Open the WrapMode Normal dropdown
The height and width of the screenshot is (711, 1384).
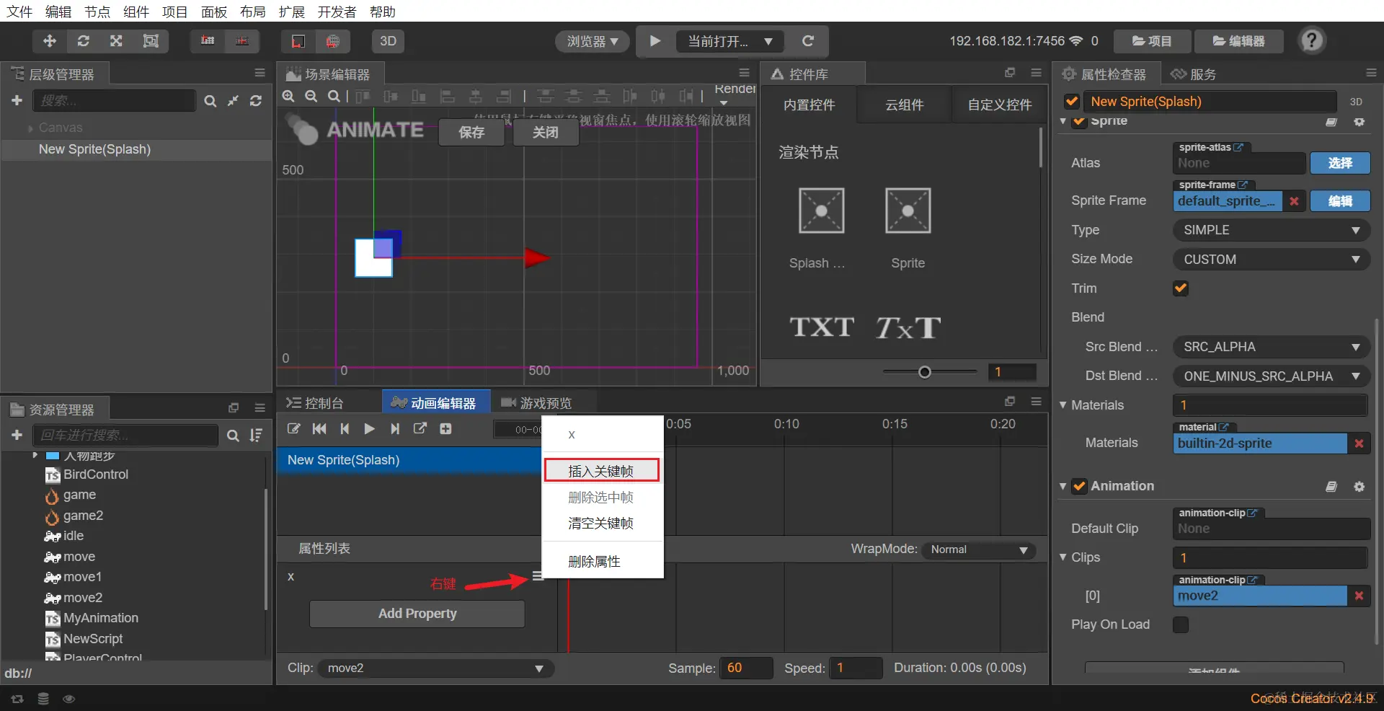click(978, 549)
